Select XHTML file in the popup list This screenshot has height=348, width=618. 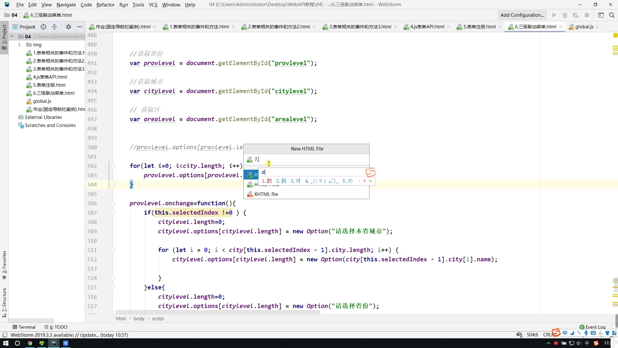tap(266, 194)
